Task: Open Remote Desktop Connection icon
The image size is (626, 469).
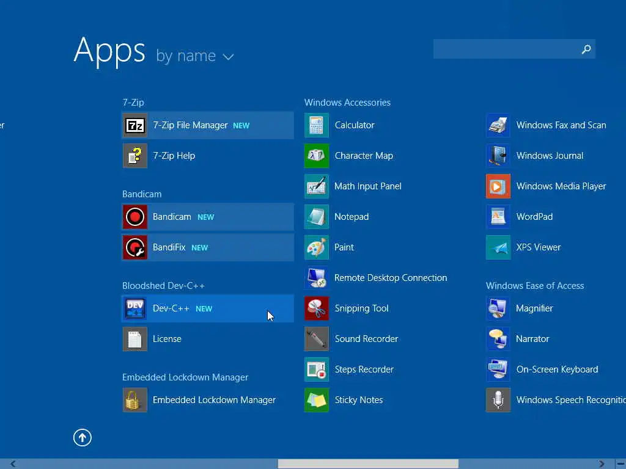Action: click(x=317, y=278)
